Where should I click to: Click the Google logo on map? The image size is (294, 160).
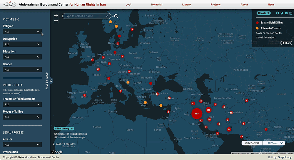pyautogui.click(x=57, y=152)
